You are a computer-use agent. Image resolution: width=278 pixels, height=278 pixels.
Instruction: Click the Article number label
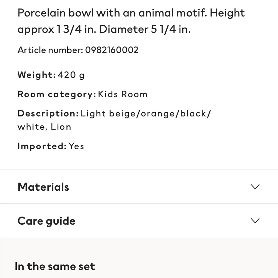(x=50, y=50)
